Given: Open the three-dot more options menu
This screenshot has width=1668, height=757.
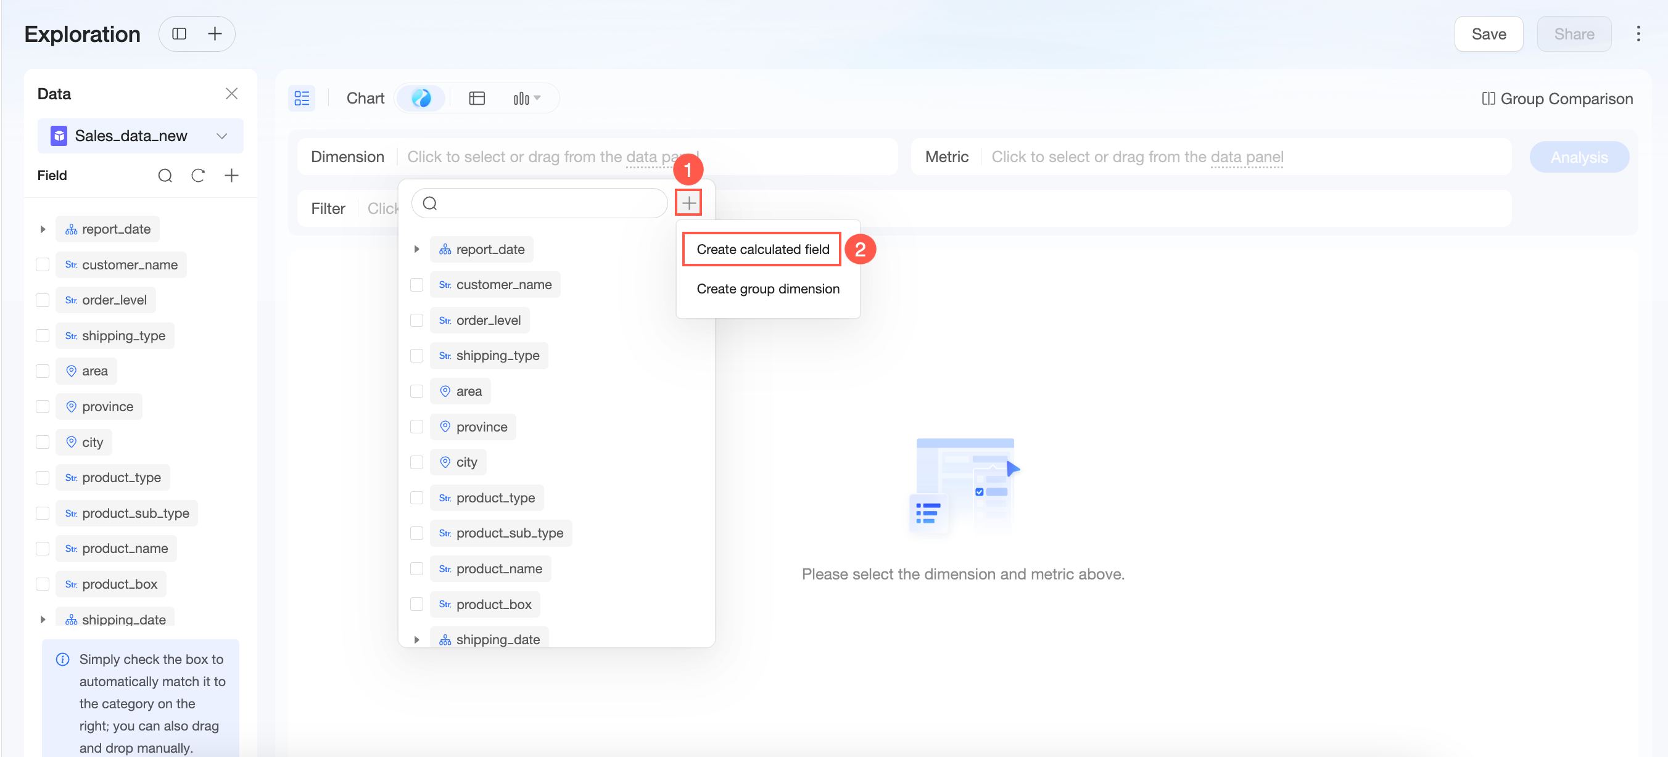Looking at the screenshot, I should [x=1638, y=34].
